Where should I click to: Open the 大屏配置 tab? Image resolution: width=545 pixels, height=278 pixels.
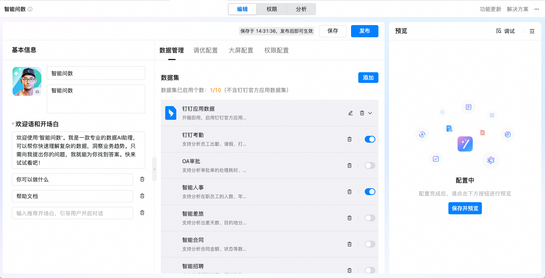click(x=241, y=50)
